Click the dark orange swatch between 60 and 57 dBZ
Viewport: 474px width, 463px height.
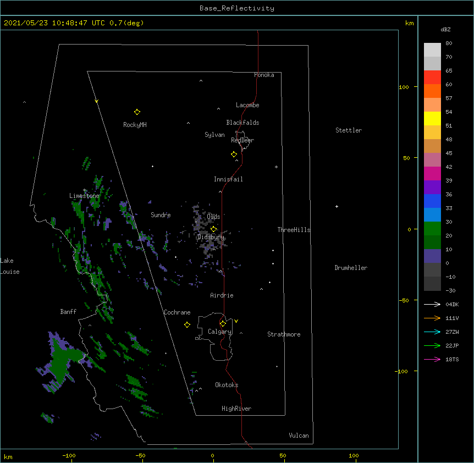coord(432,91)
